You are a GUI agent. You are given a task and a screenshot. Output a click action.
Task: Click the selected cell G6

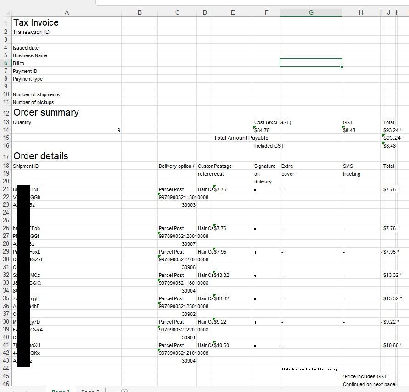coord(311,63)
